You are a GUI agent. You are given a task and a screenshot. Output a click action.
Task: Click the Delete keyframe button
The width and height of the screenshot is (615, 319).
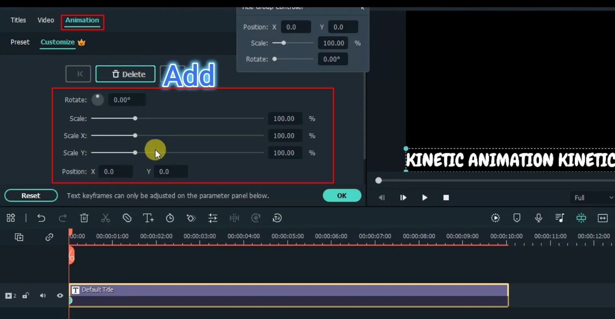pos(126,74)
